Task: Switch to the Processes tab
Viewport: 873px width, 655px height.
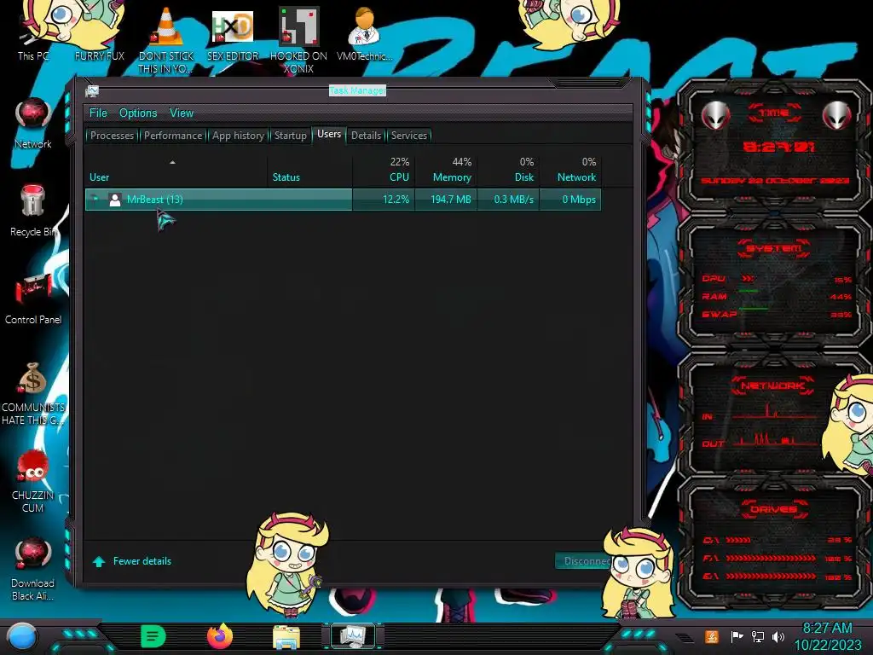Action: tap(112, 136)
